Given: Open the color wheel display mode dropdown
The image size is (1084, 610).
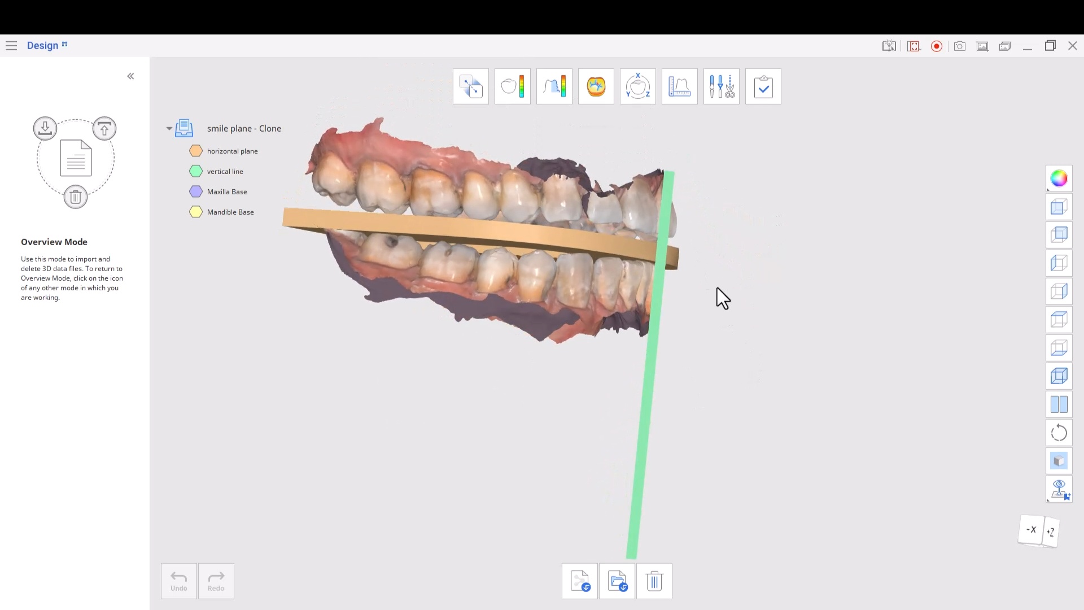Looking at the screenshot, I should (1059, 178).
